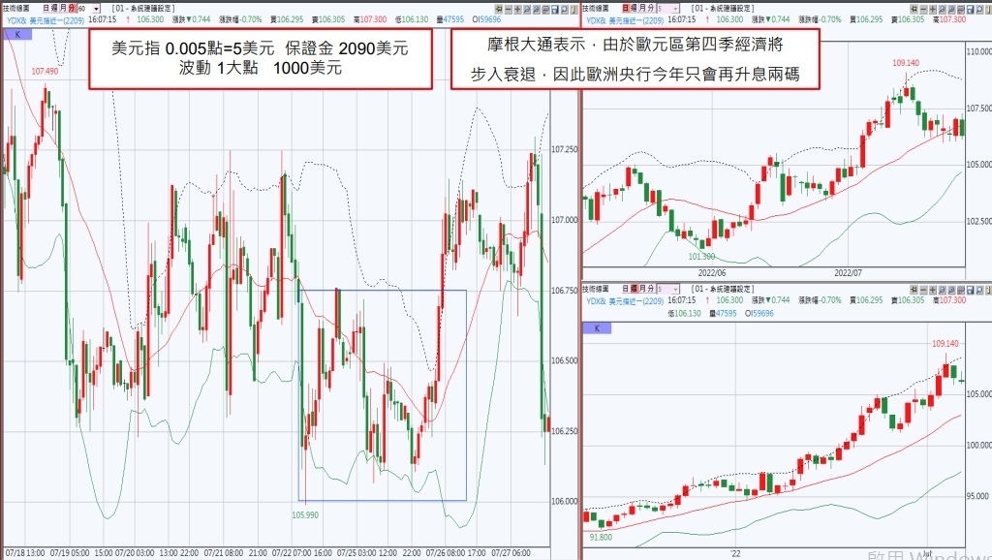The height and width of the screenshot is (560, 992).
Task: Click first magnifier icon in bottom-right chart toolbar
Action: pos(942,290)
